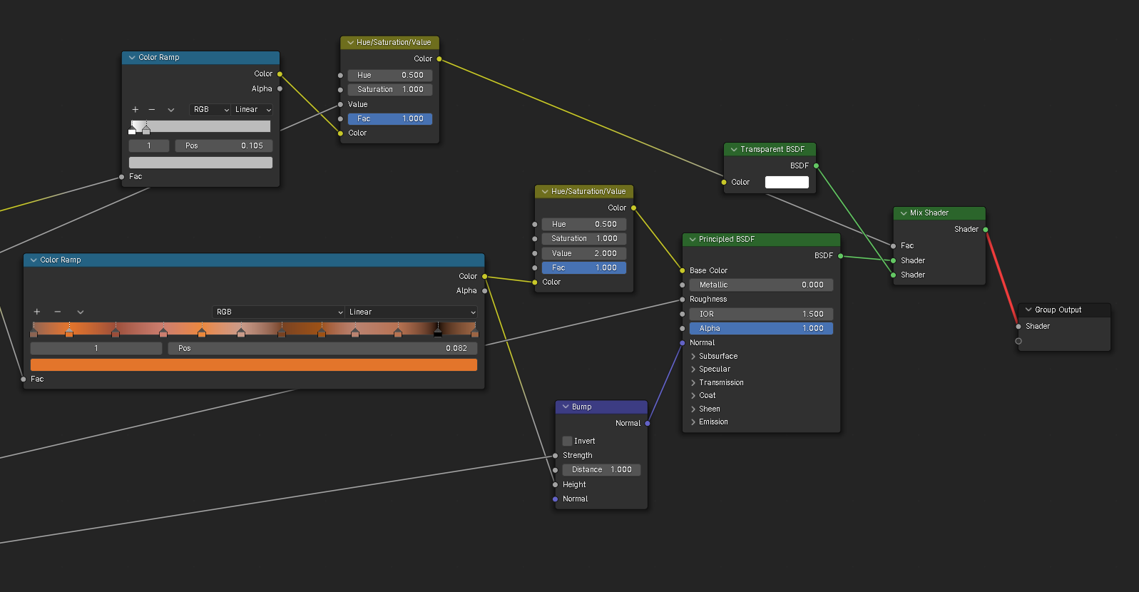Click Pos 0.082 field in wide Color Ramp
This screenshot has height=592, width=1139.
click(x=322, y=349)
